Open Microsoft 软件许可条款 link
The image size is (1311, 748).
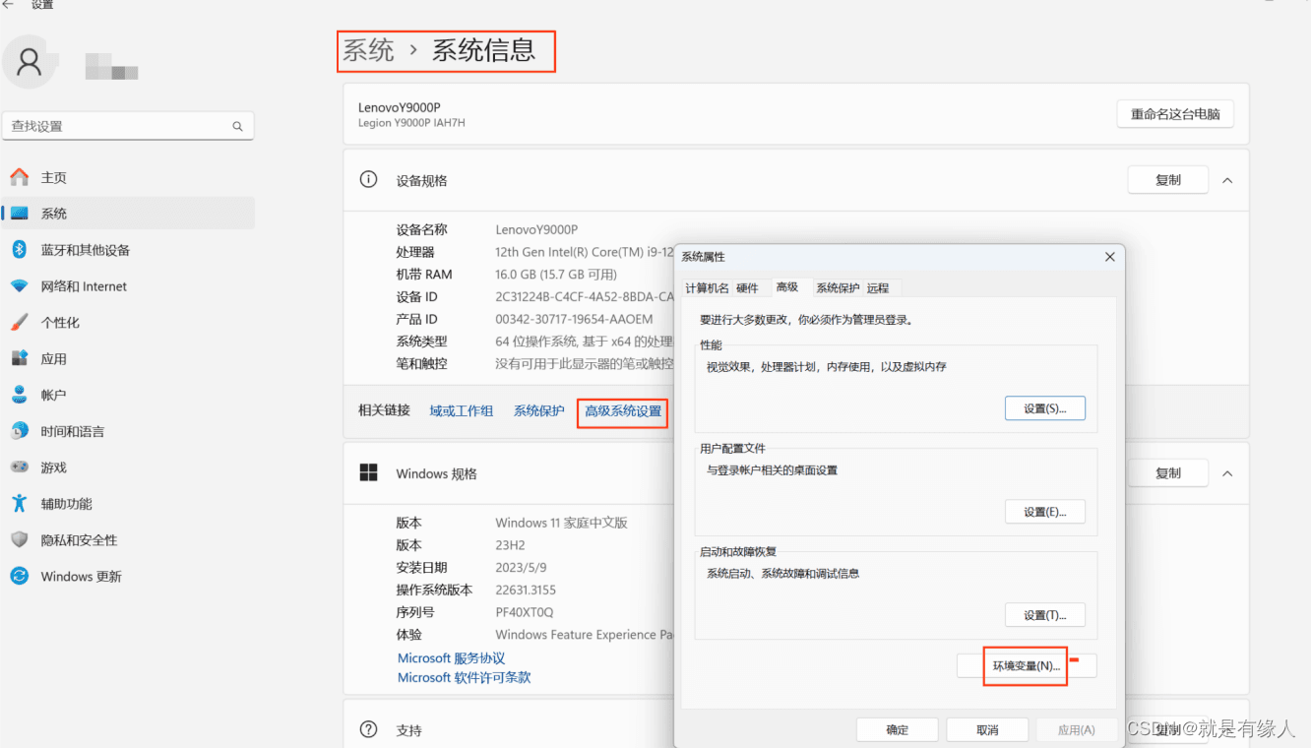465,677
